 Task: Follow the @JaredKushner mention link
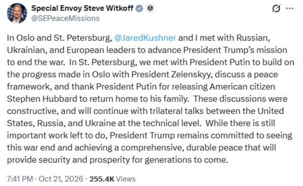[145, 38]
